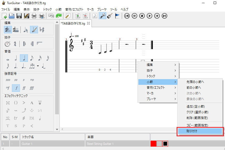This screenshot has width=225, height=150.
Task: Select the Guitar 1 track name row
Action: point(52,144)
